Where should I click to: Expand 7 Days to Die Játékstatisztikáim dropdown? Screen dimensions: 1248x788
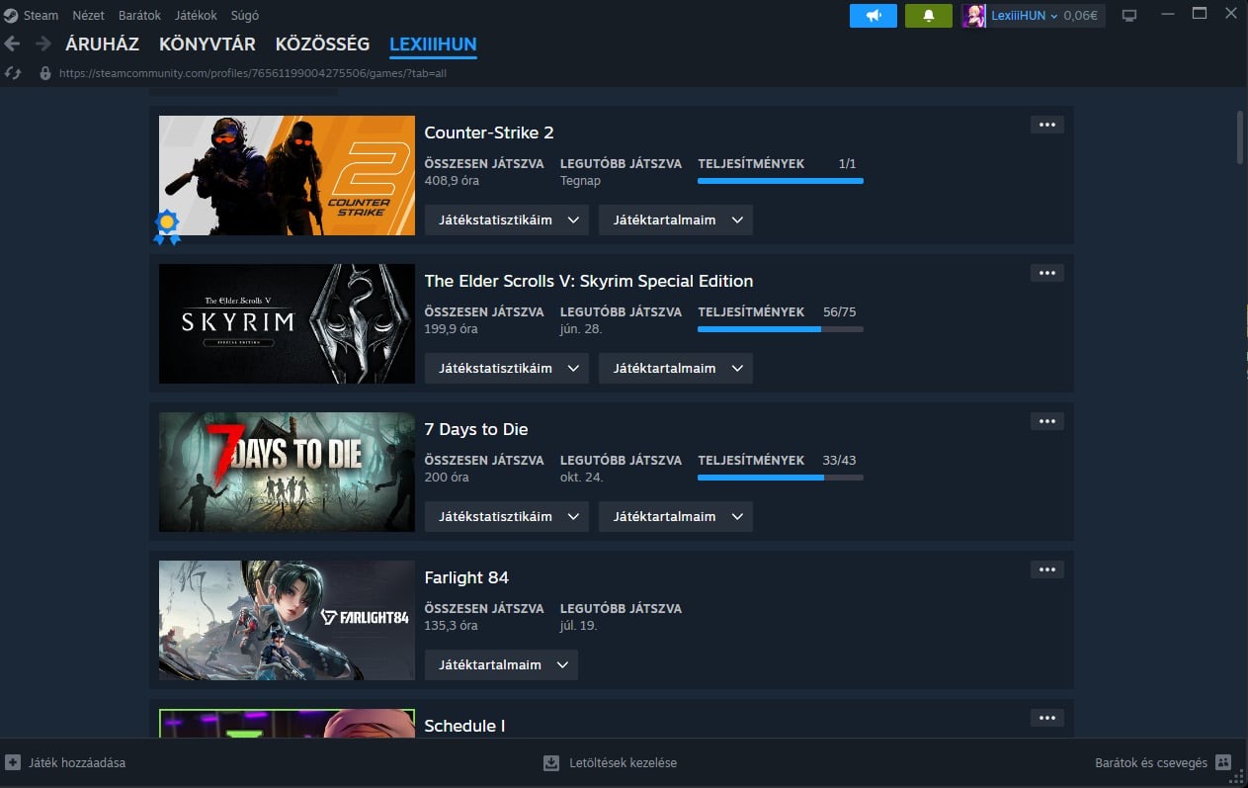coord(507,516)
